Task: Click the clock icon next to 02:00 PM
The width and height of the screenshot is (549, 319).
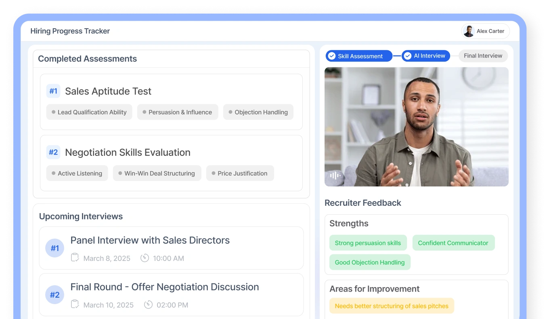Action: click(148, 304)
